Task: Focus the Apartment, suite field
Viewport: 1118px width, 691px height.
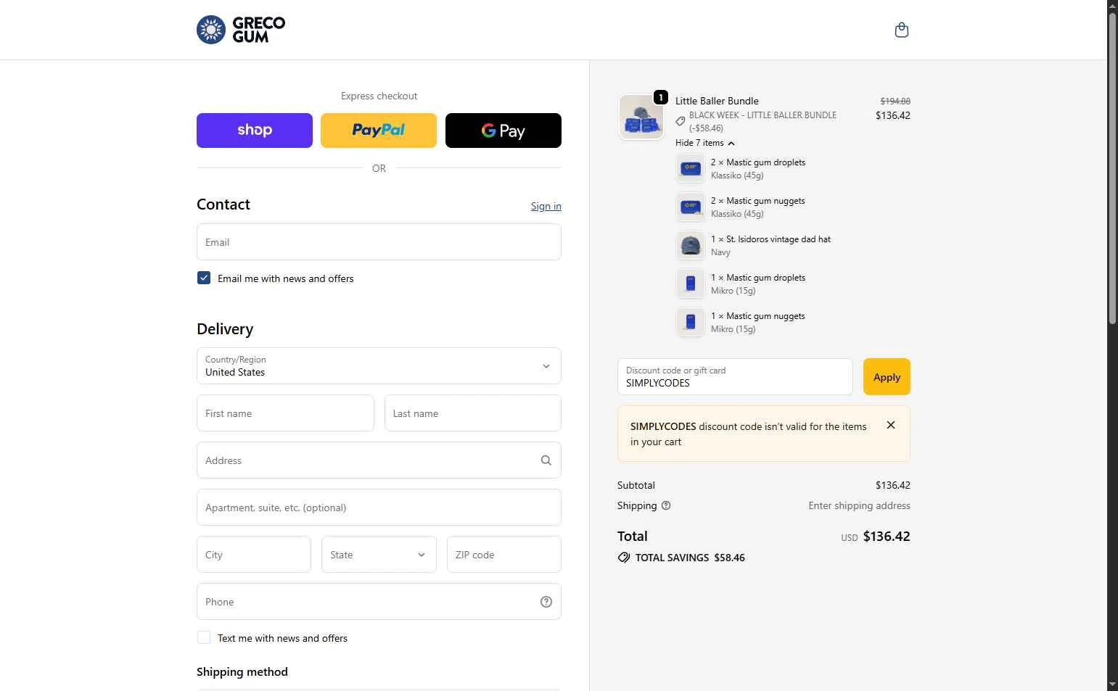Action: (x=379, y=508)
